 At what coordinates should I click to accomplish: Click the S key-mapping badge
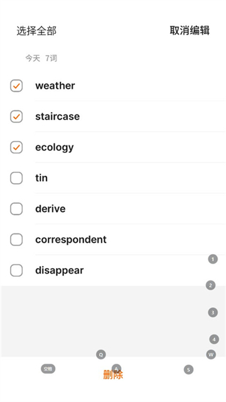point(188,369)
